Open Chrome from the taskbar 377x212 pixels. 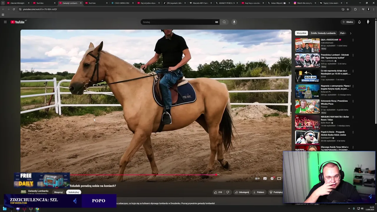[37, 209]
